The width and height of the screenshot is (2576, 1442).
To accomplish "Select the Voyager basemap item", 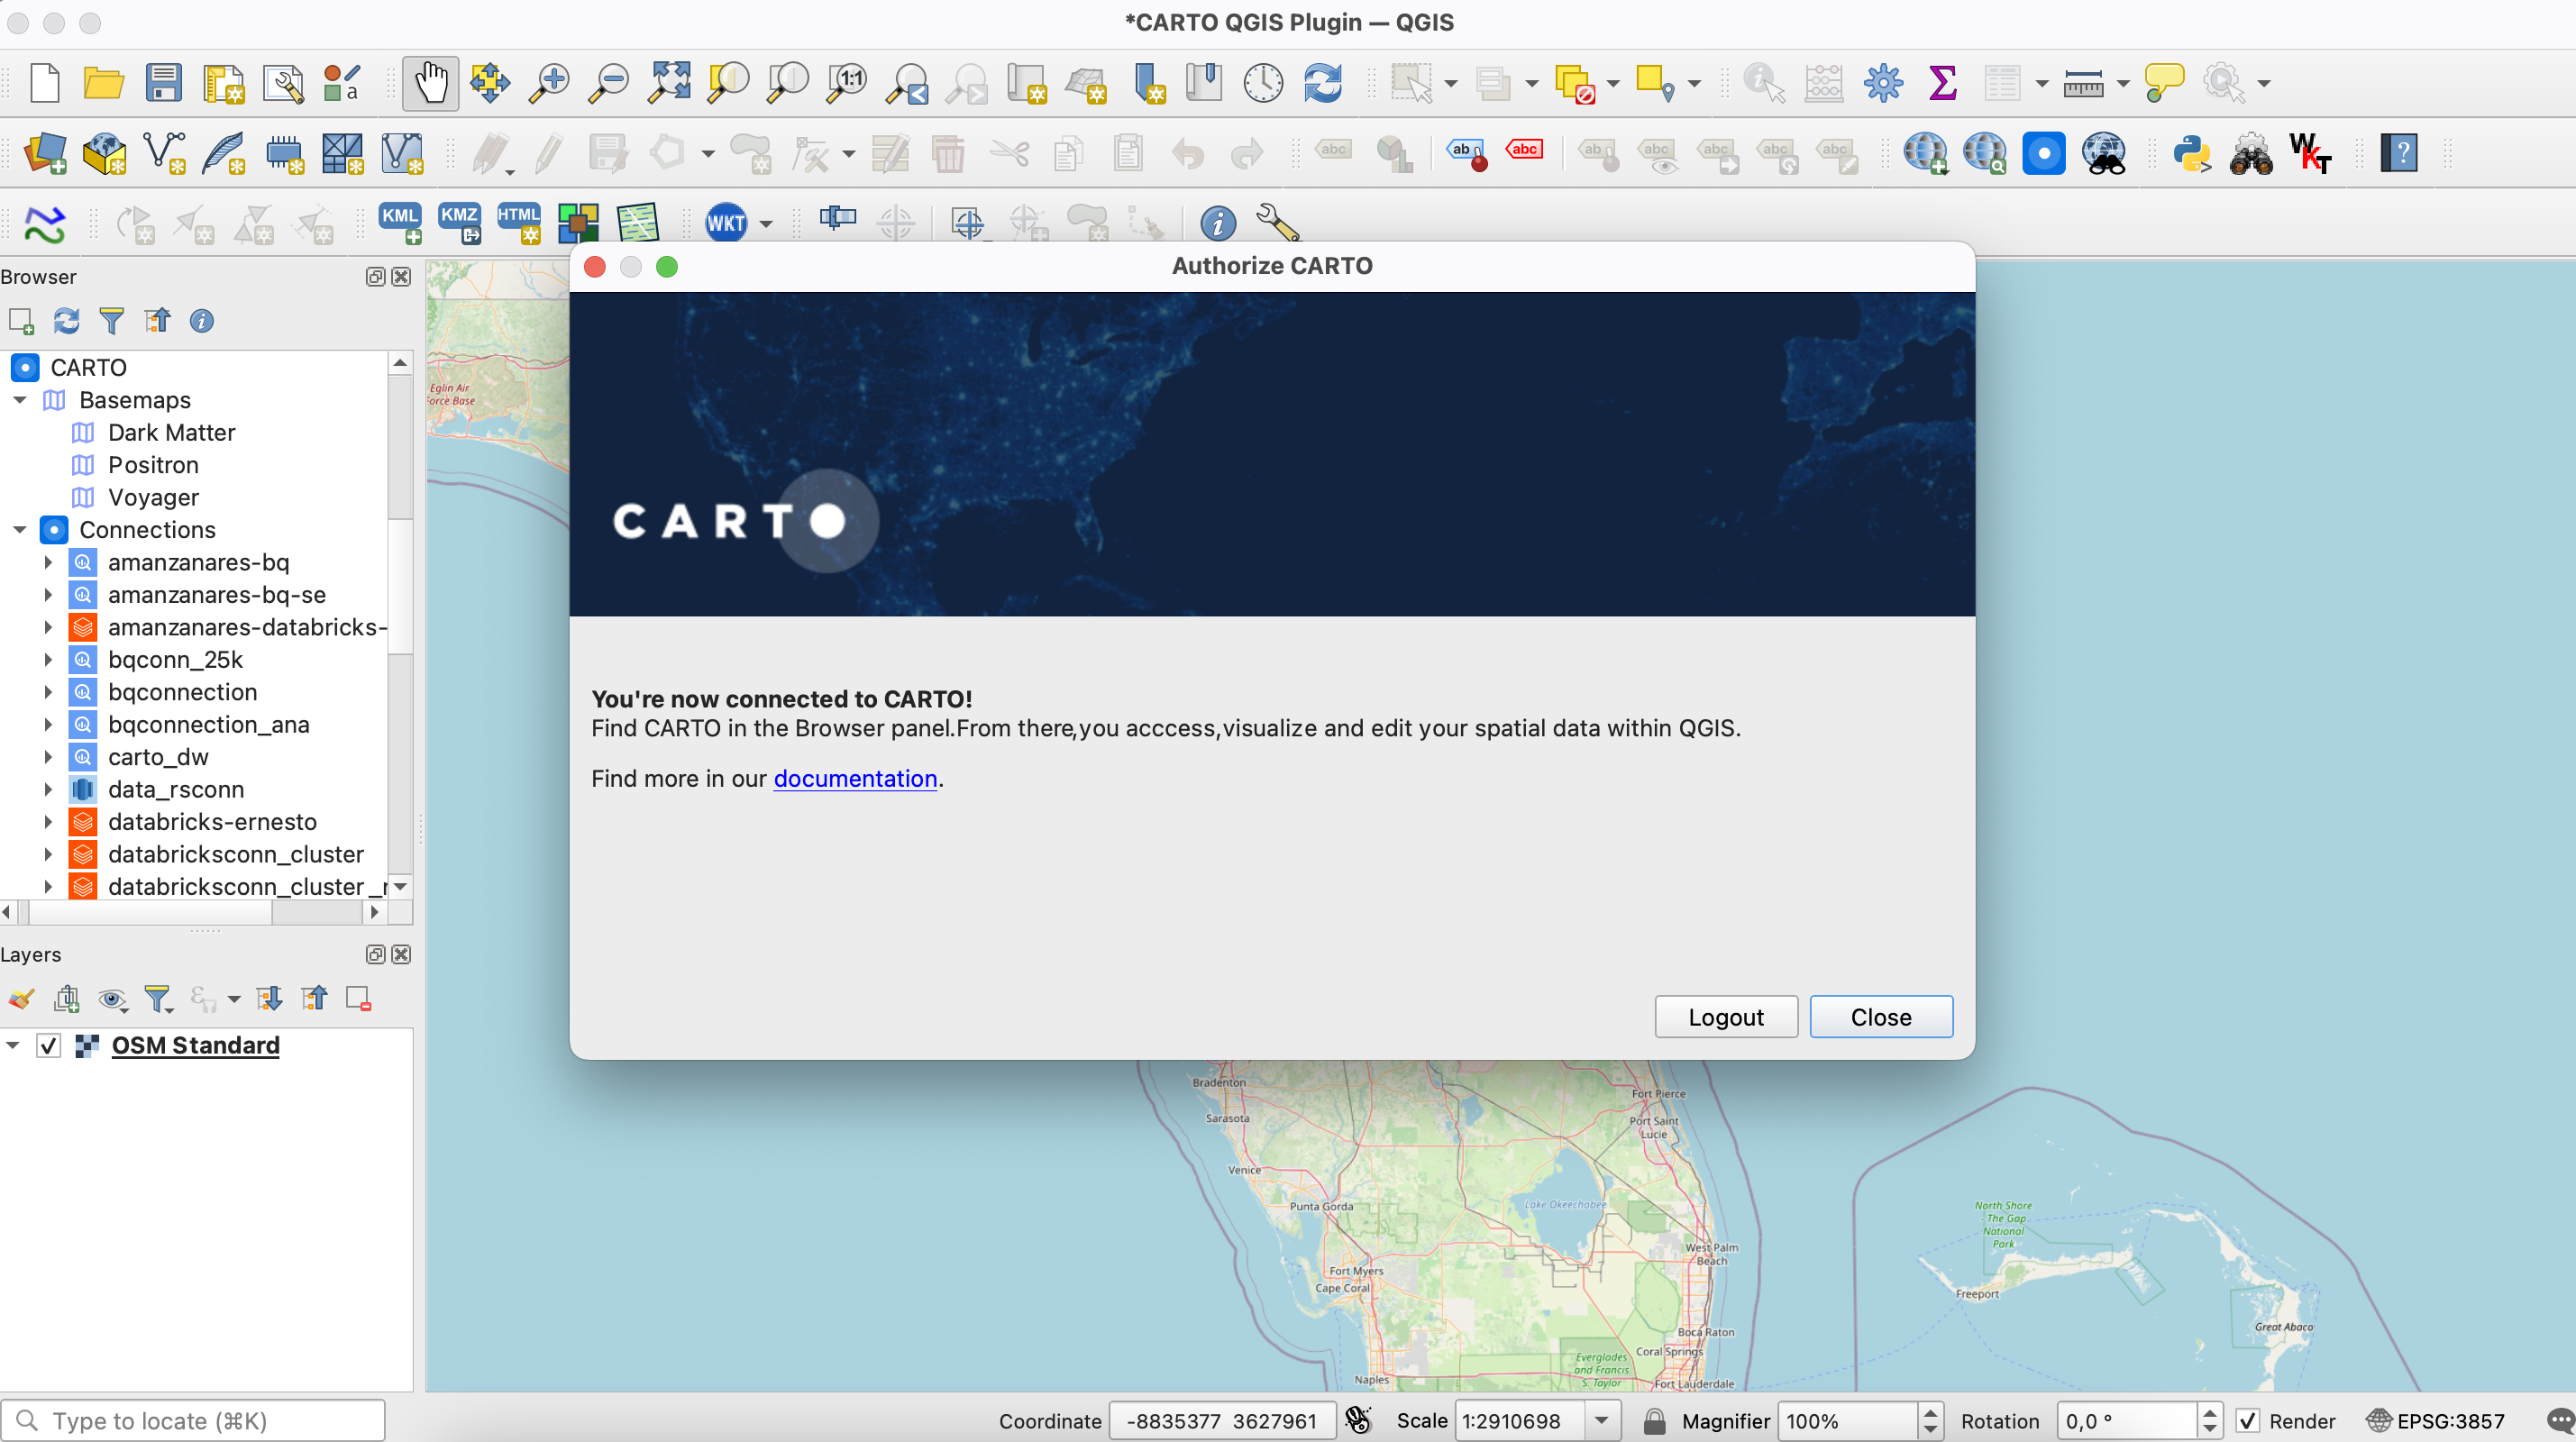I will 153,497.
